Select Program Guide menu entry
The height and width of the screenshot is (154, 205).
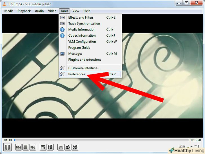coord(90,48)
